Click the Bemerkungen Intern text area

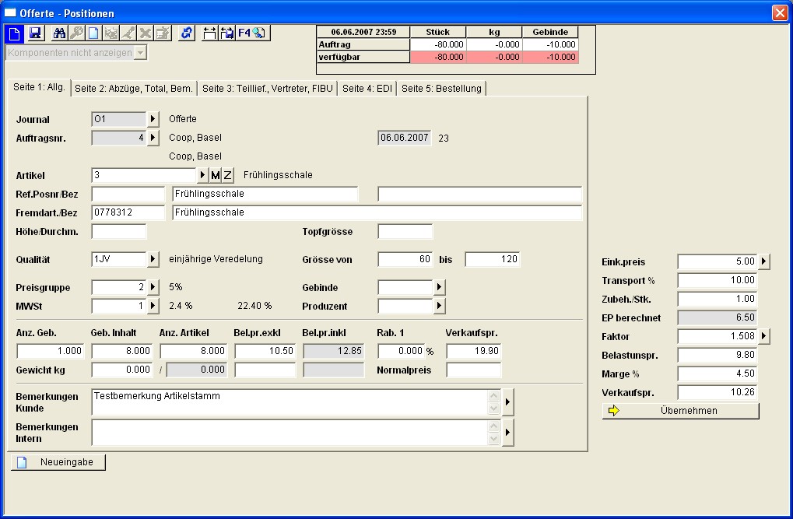[x=289, y=433]
